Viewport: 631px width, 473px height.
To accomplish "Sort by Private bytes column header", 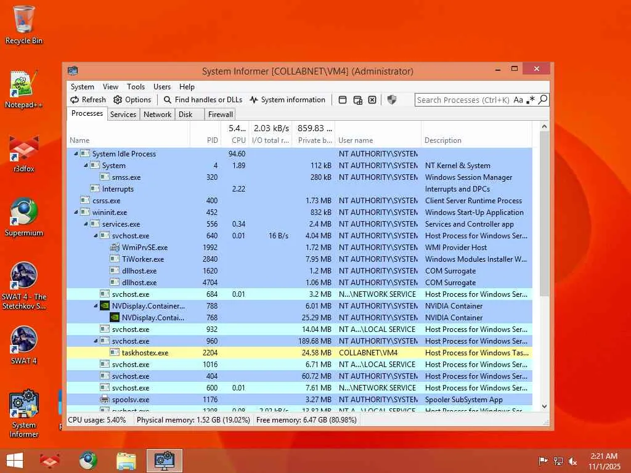I will pyautogui.click(x=314, y=135).
